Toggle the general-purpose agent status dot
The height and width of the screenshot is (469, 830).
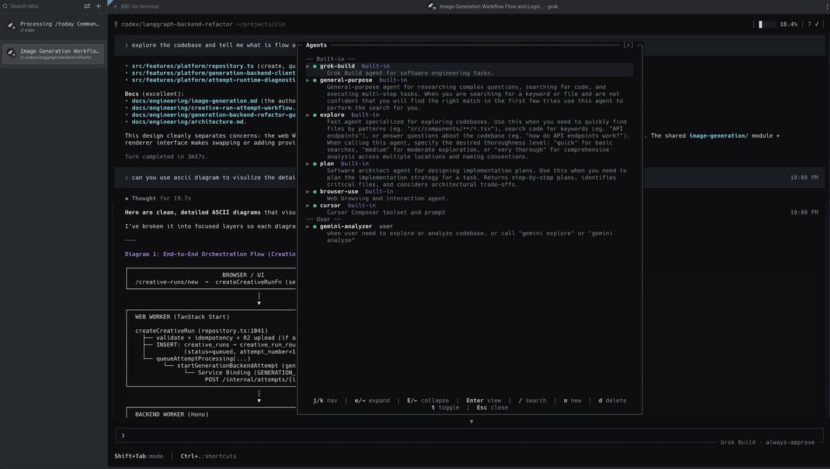(x=315, y=80)
